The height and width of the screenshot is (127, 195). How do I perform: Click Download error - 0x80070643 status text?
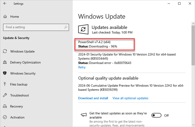(x=110, y=63)
